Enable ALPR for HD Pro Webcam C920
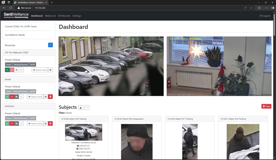Image resolution: width=276 pixels, height=160 pixels. [32, 65]
